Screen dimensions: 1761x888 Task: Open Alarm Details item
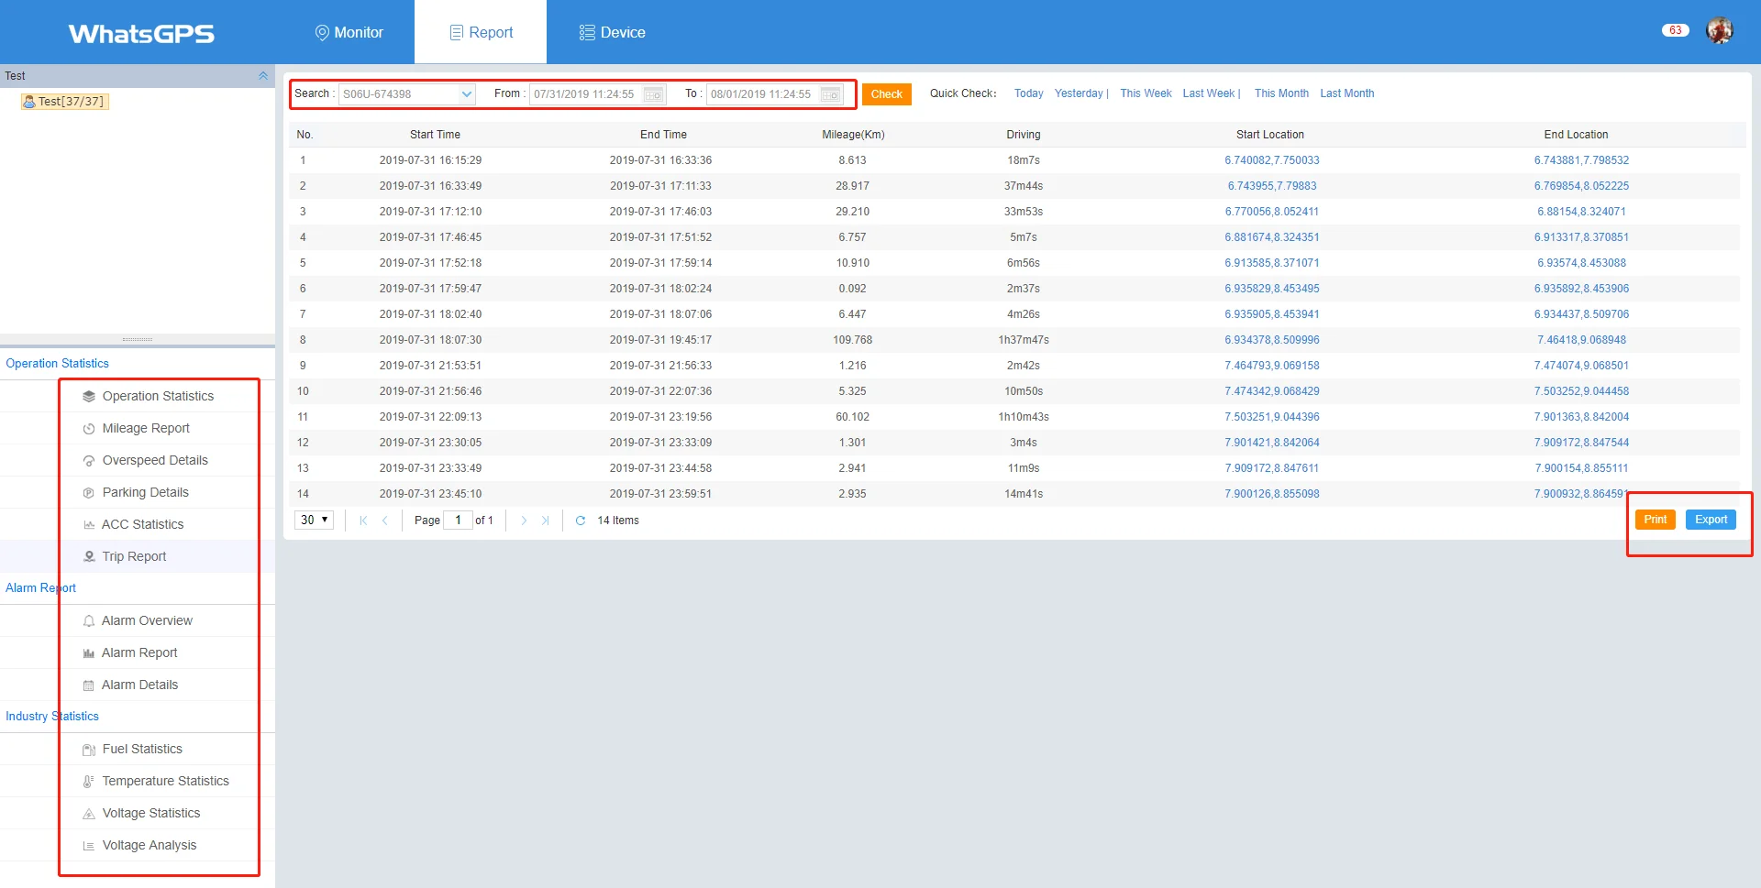(139, 685)
